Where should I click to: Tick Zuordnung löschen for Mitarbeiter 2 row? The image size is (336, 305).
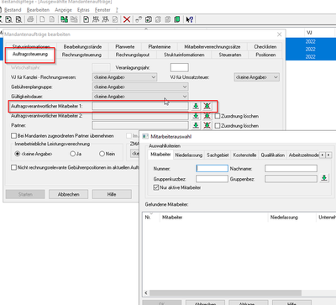point(218,116)
